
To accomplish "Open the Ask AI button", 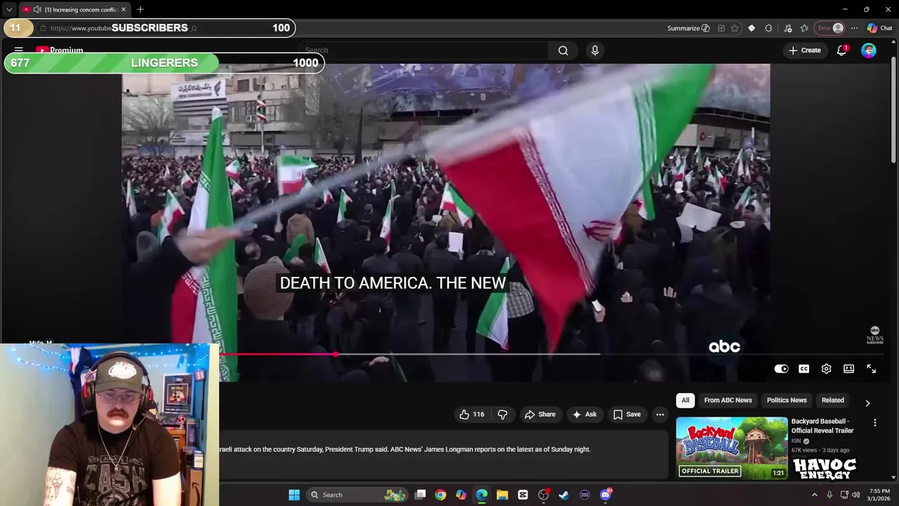I will coord(584,415).
